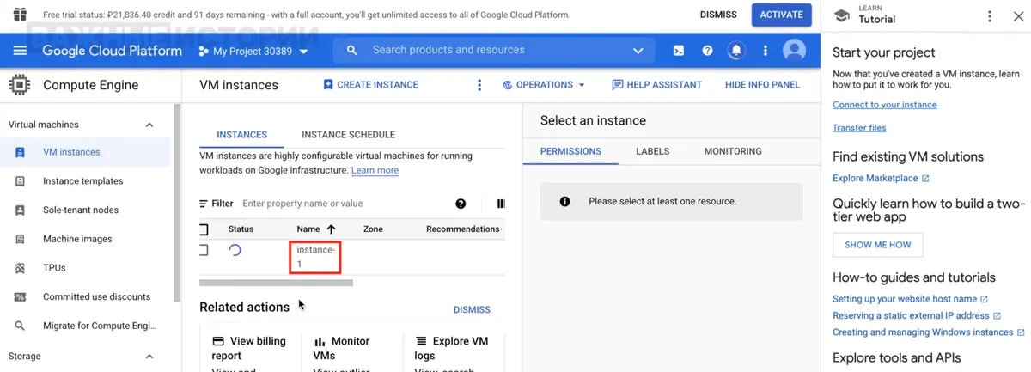This screenshot has width=1031, height=372.
Task: Open the Learn more link
Action: coord(375,170)
